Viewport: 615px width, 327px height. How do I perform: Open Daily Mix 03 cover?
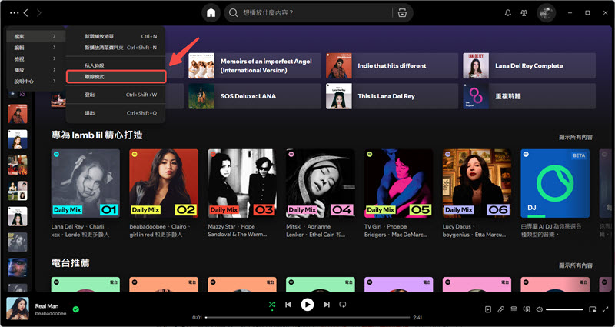pyautogui.click(x=242, y=183)
